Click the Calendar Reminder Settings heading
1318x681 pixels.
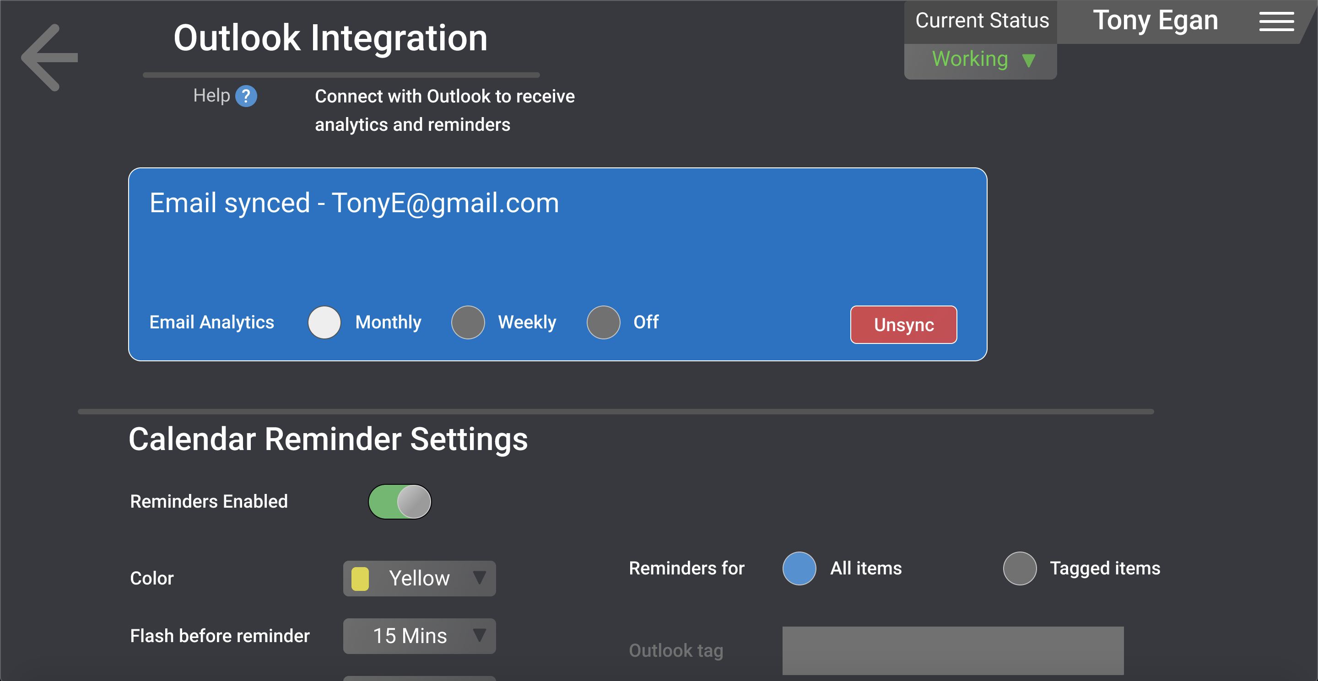pos(328,439)
